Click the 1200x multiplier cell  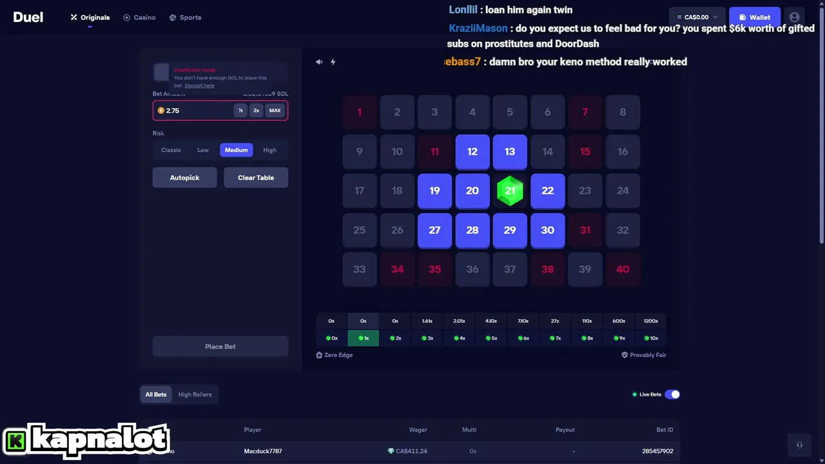[x=651, y=321]
